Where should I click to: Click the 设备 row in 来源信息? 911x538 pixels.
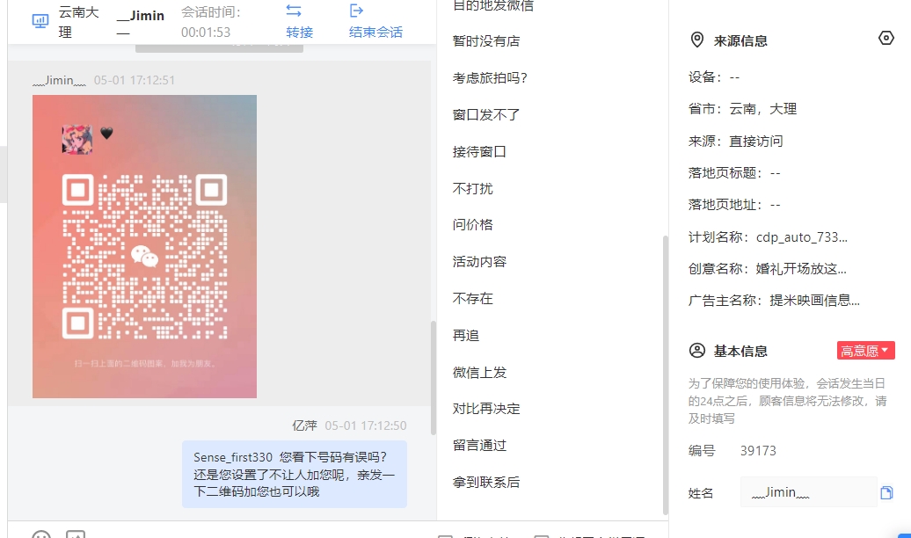point(714,76)
